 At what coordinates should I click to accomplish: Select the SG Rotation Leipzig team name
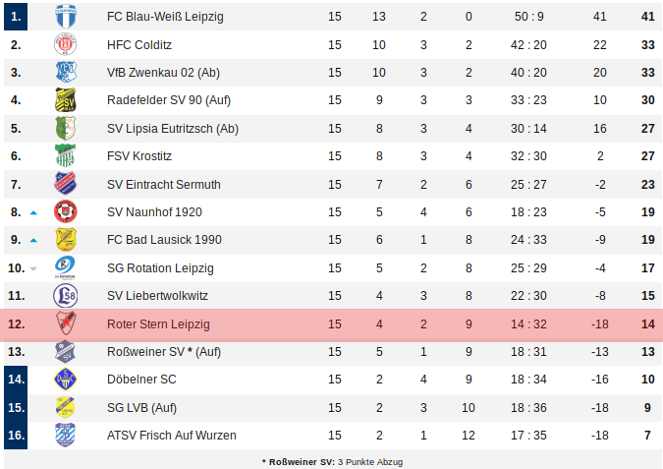159,267
